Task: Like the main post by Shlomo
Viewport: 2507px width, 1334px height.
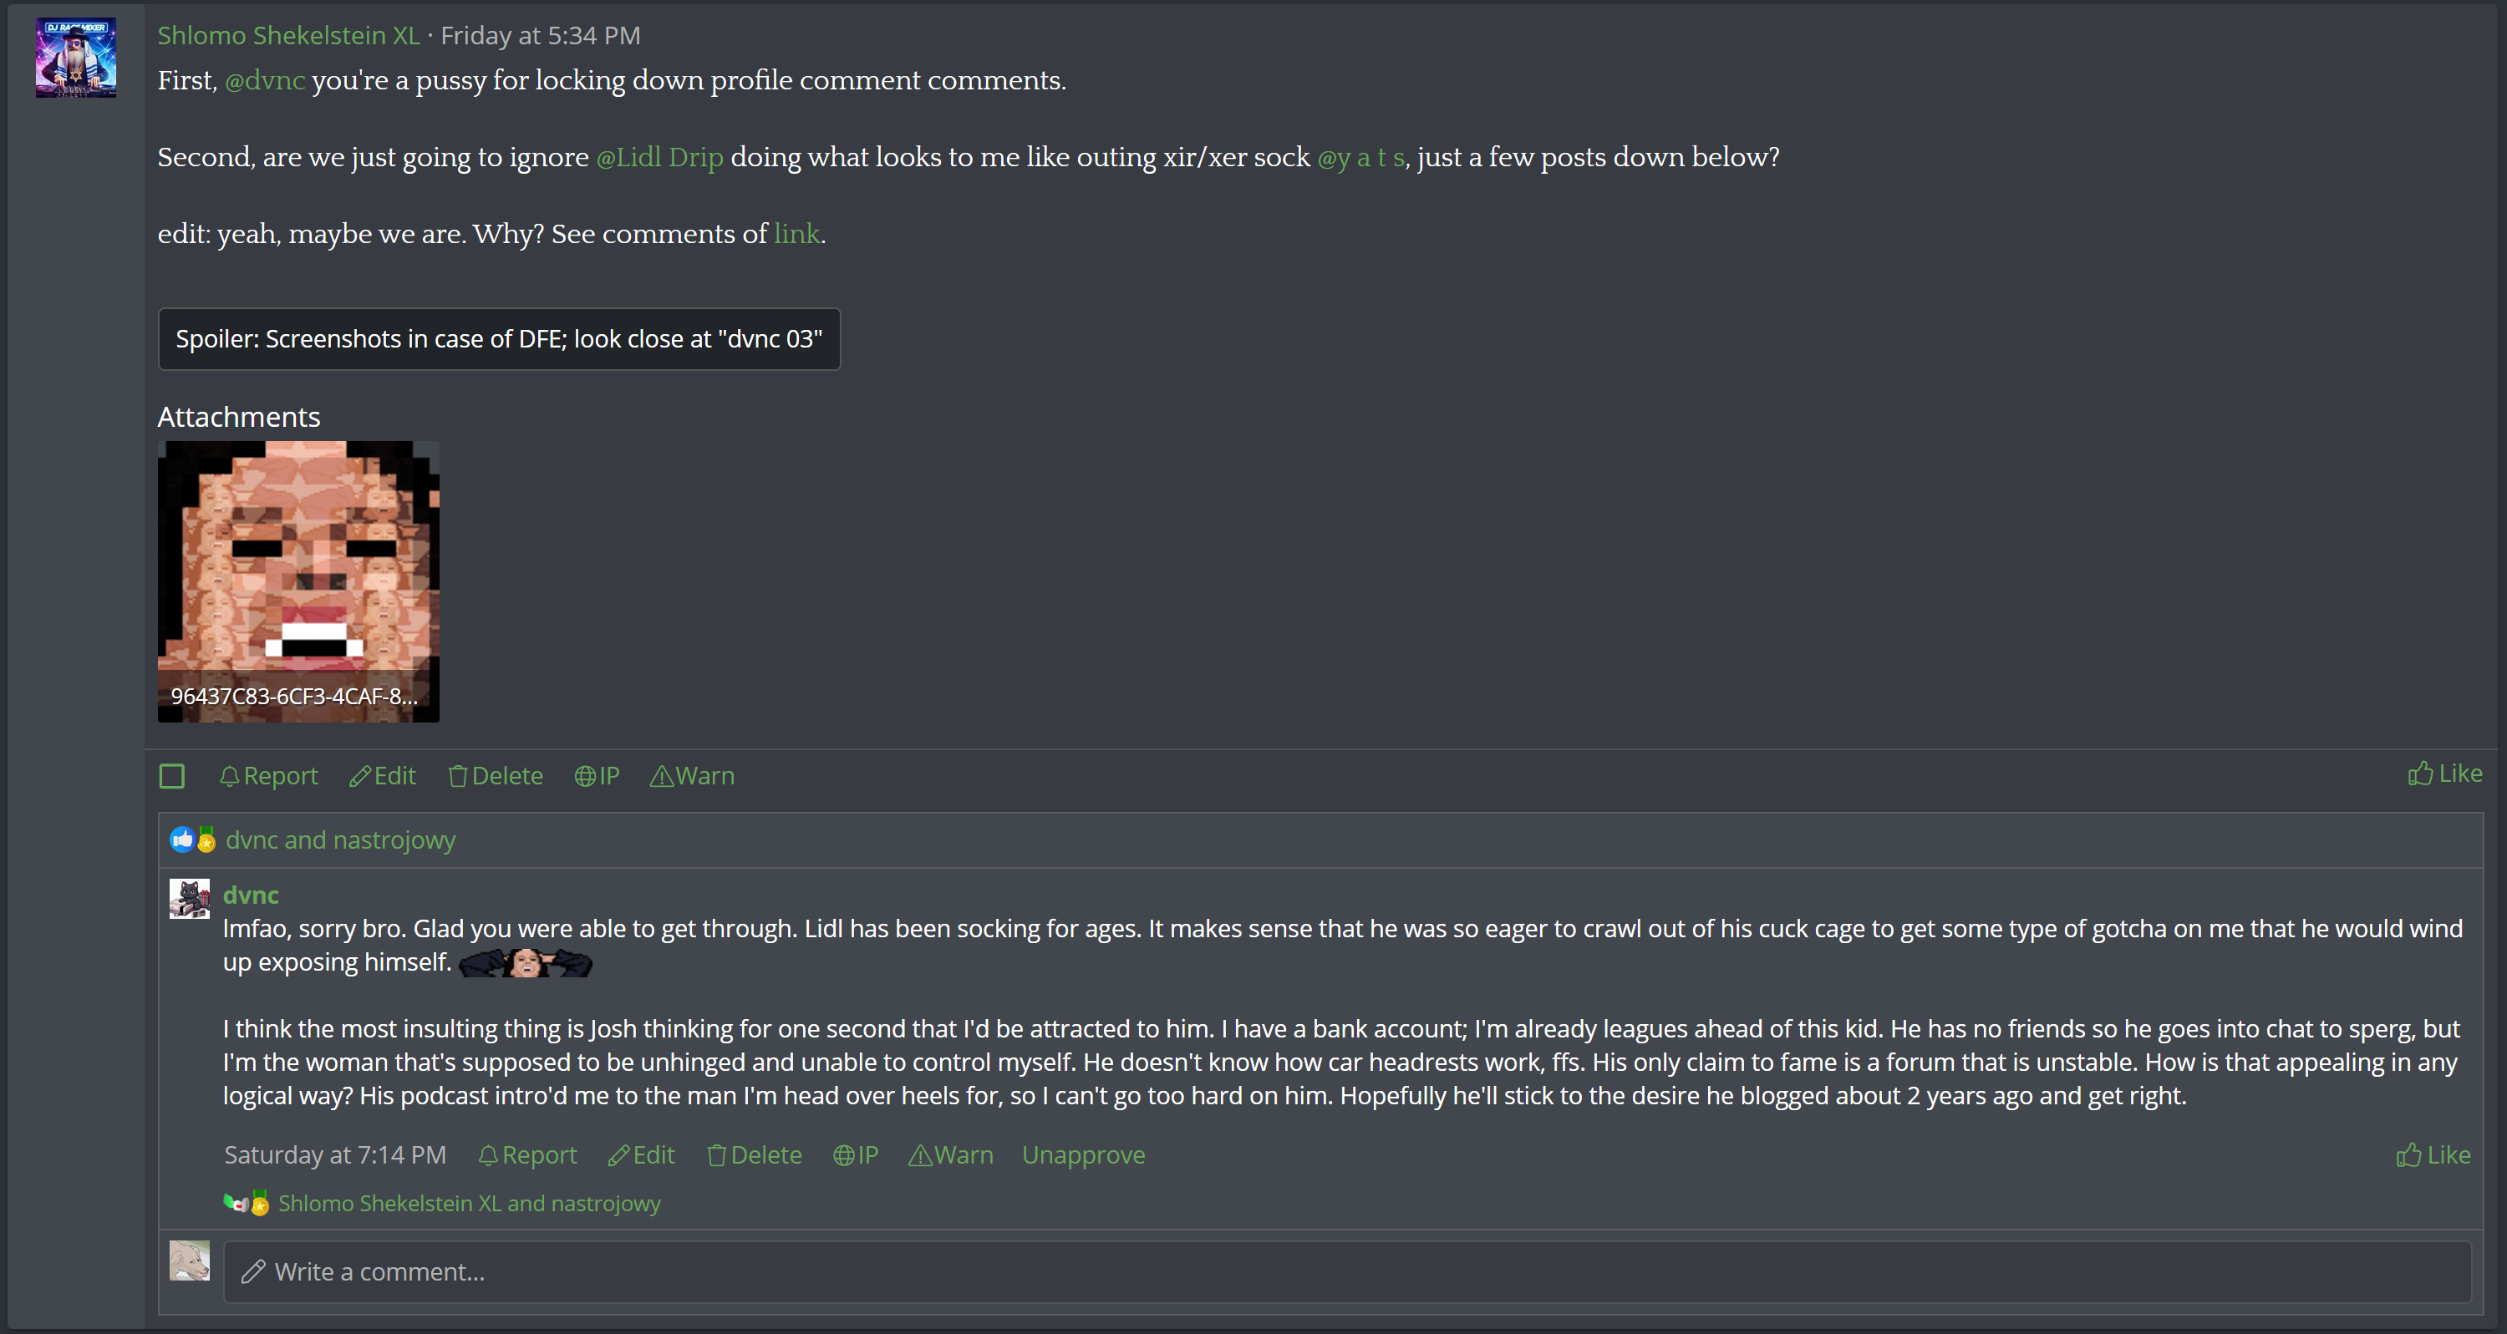Action: (2443, 774)
